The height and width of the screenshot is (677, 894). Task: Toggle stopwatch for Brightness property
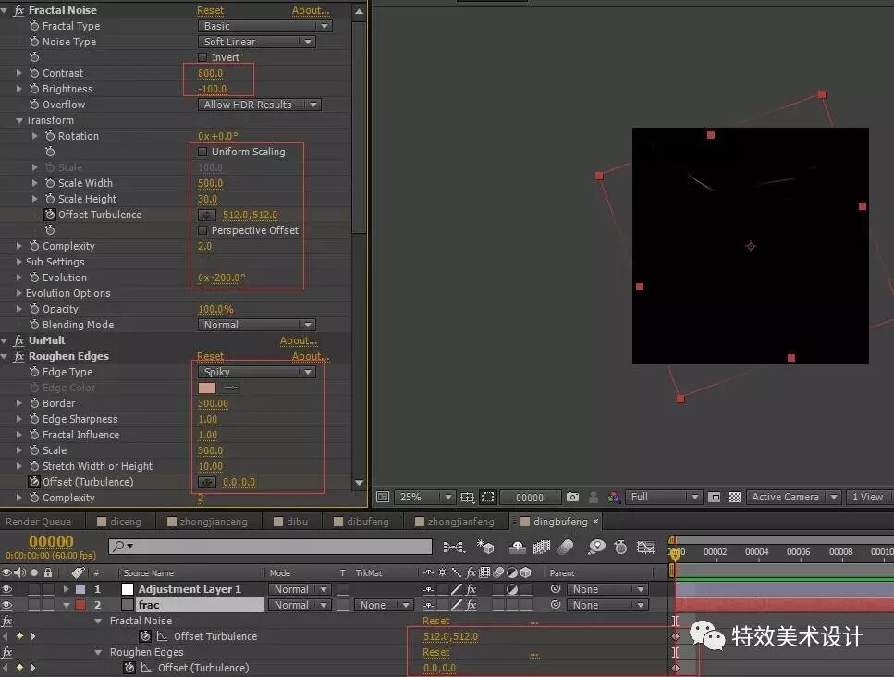34,89
